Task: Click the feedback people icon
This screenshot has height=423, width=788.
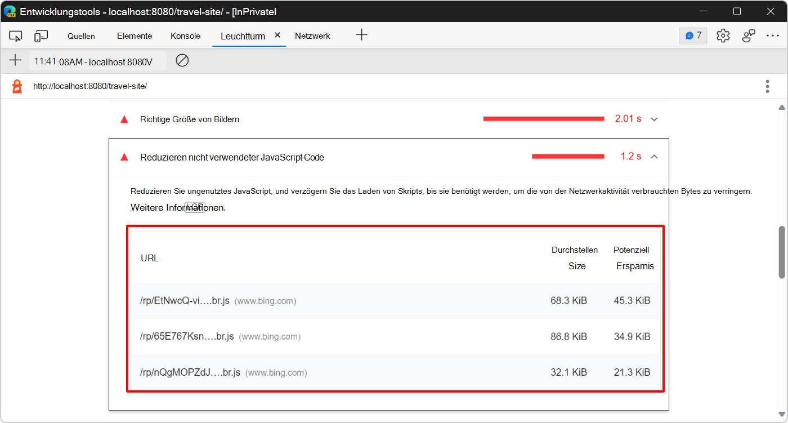Action: tap(748, 35)
